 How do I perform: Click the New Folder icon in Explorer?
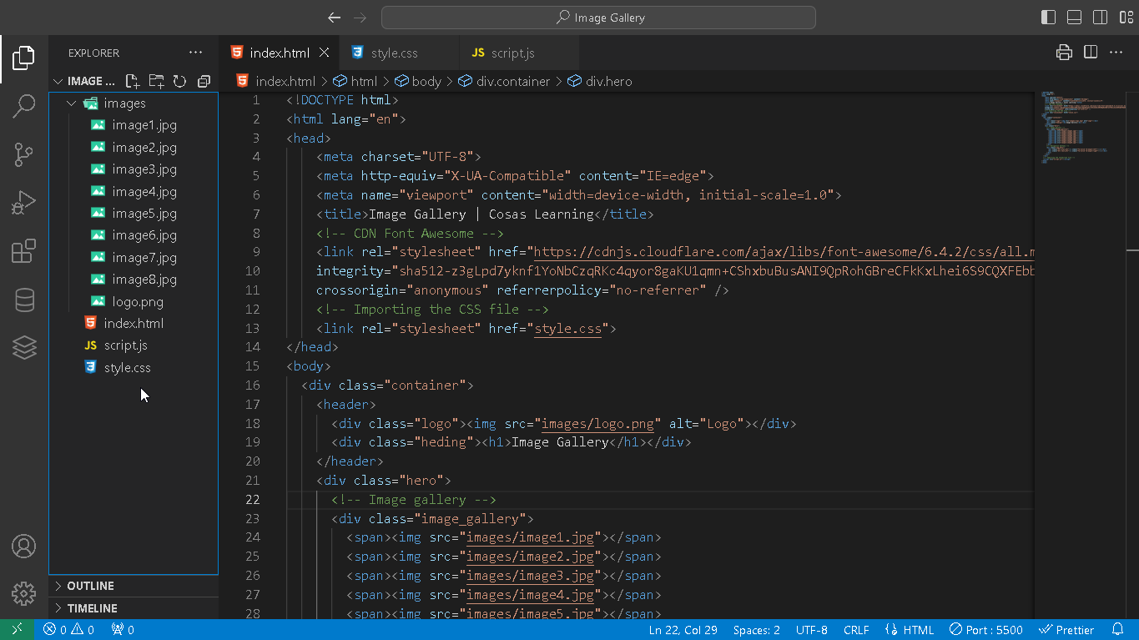(156, 81)
